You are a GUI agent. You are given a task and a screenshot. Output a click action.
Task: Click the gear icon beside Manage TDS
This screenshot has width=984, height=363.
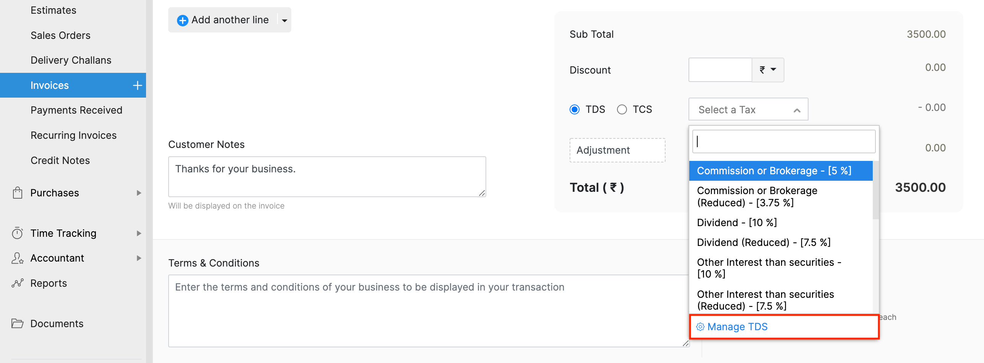(x=700, y=327)
